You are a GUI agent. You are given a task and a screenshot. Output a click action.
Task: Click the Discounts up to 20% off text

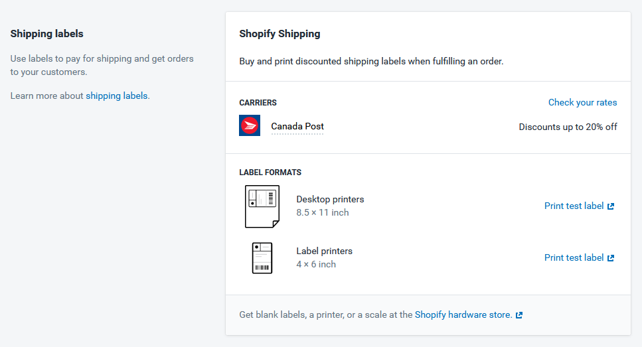click(568, 127)
